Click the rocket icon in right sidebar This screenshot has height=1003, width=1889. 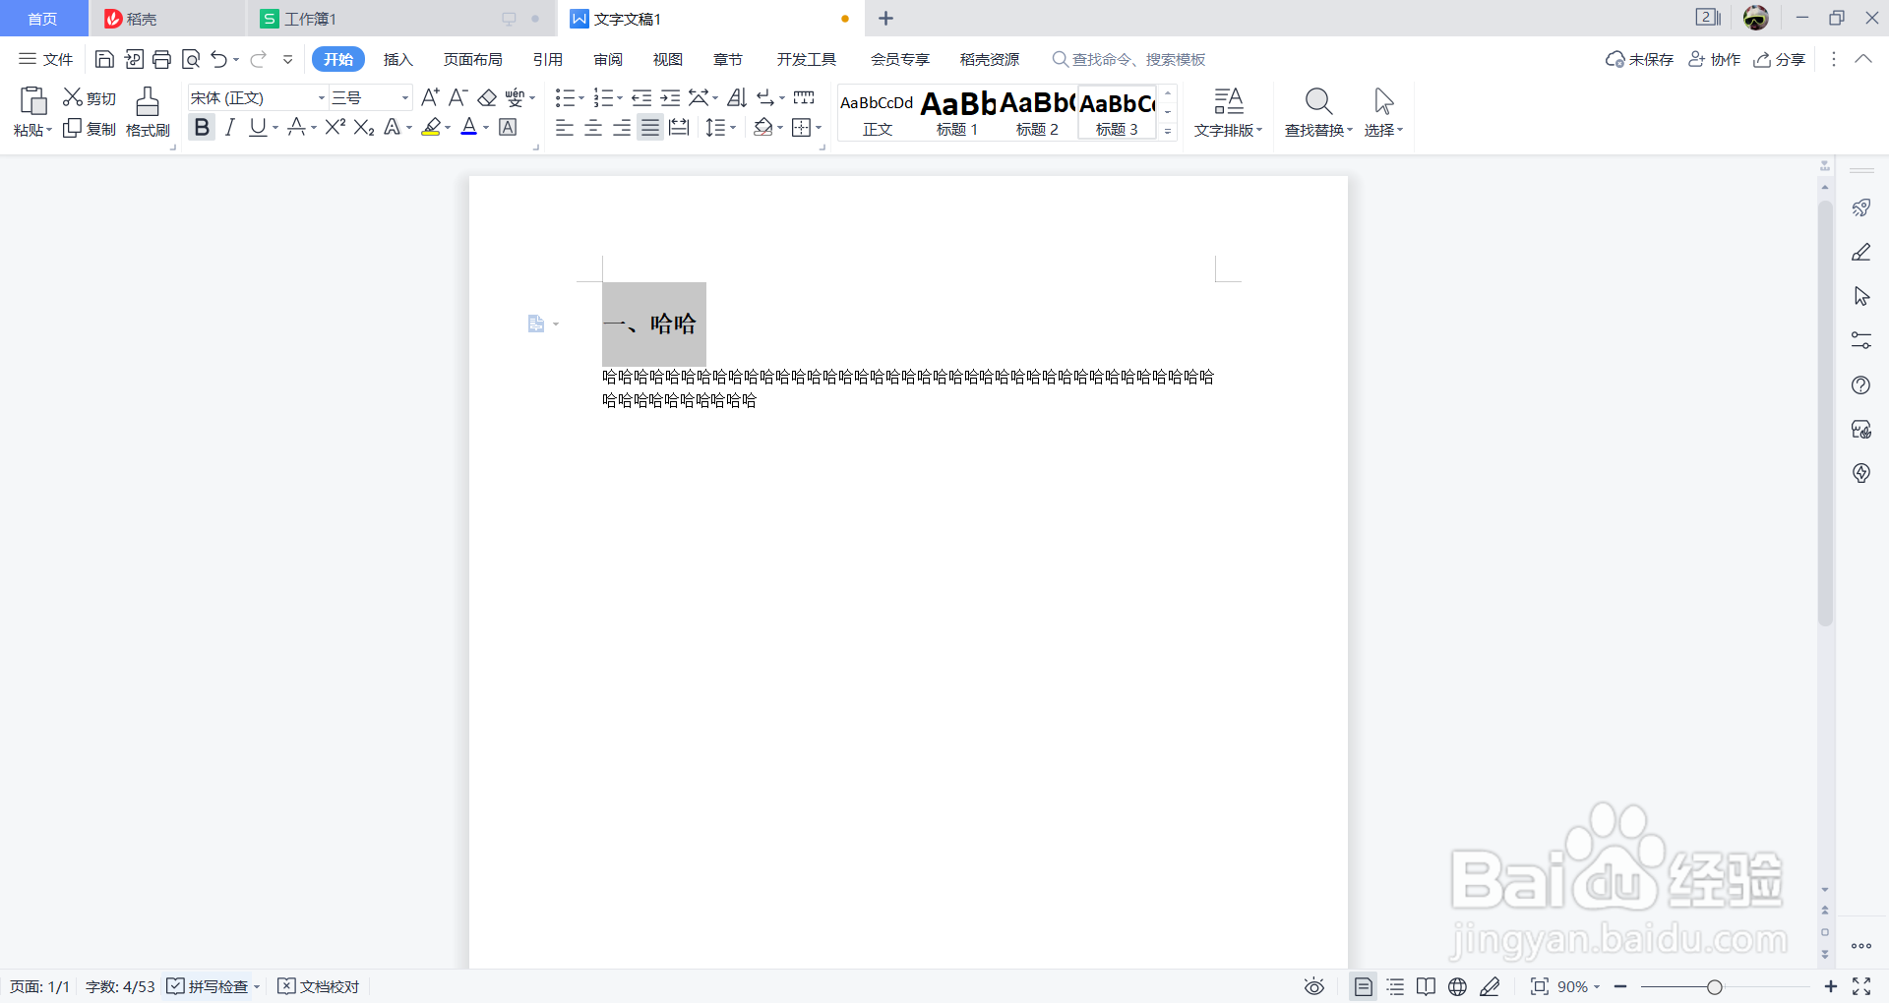point(1861,207)
